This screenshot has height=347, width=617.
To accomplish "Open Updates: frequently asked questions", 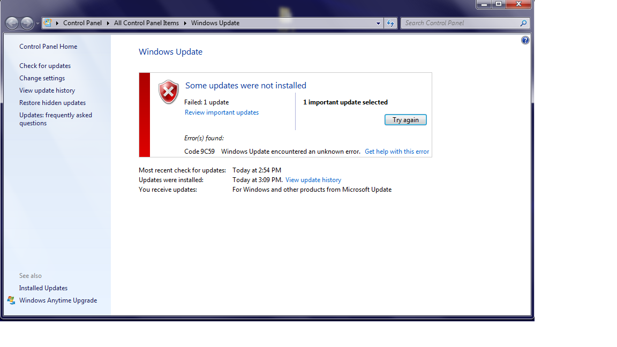I will tap(56, 119).
